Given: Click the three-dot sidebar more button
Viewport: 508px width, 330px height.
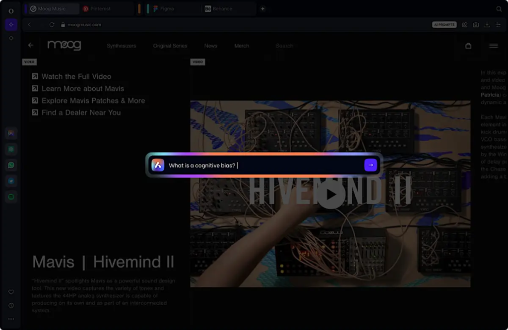Looking at the screenshot, I should 11,319.
